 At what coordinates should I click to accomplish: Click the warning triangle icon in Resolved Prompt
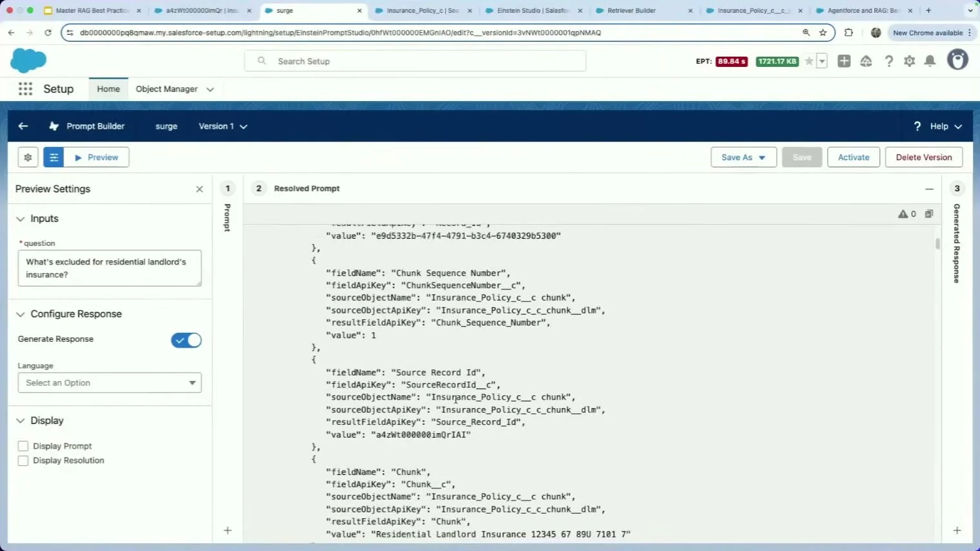click(x=903, y=214)
